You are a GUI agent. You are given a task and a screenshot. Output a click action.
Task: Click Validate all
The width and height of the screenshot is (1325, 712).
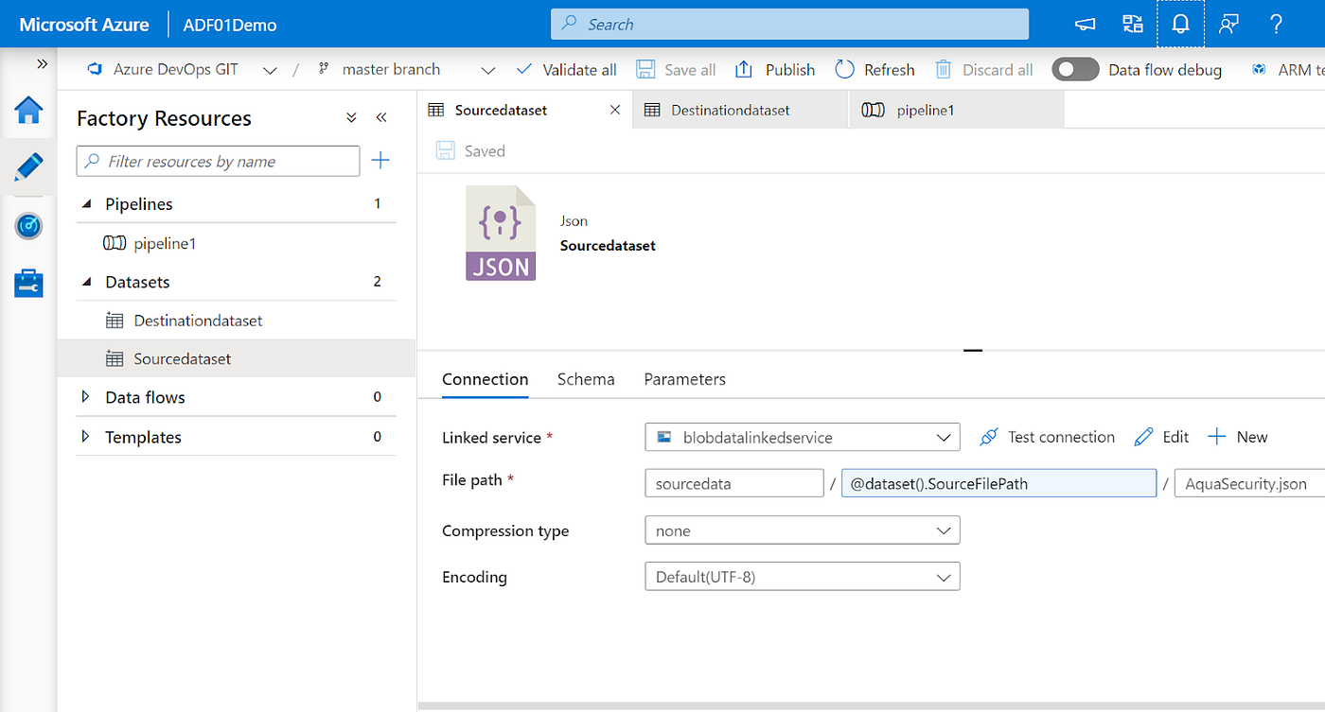point(567,69)
